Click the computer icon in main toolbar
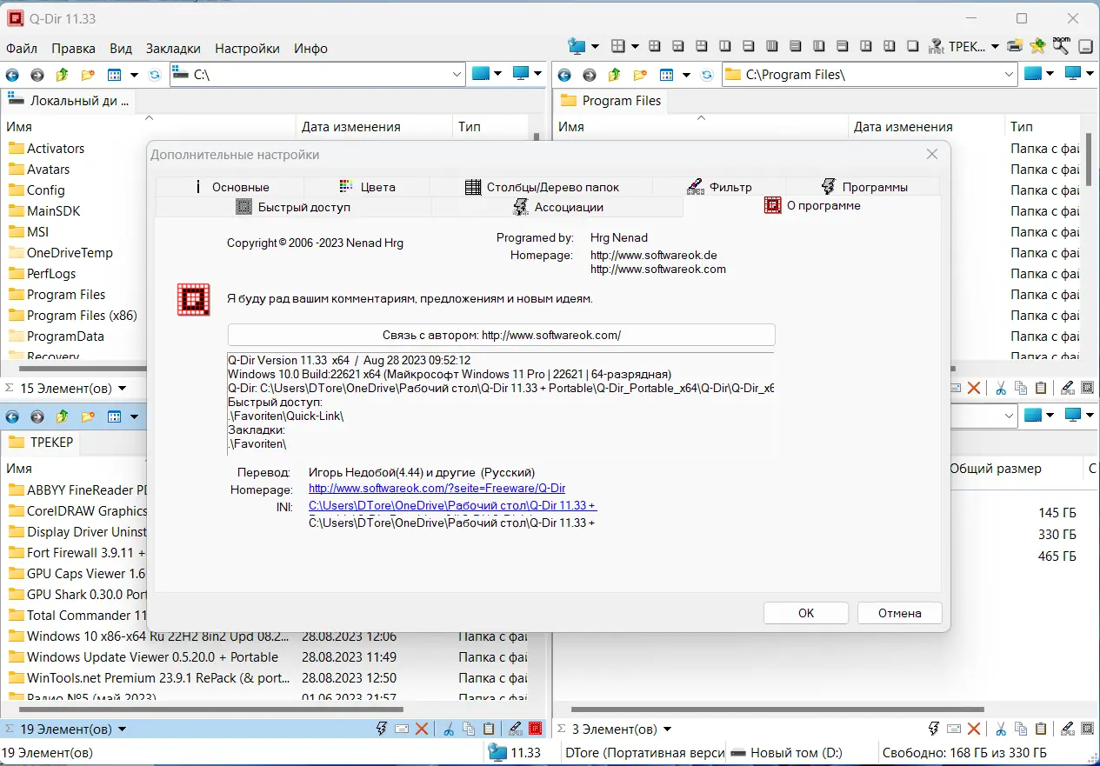Viewport: 1100px width, 766px height. pos(577,46)
